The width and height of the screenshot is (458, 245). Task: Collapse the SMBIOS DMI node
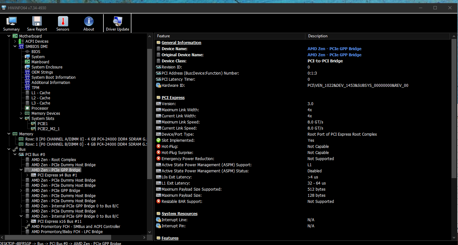point(15,46)
